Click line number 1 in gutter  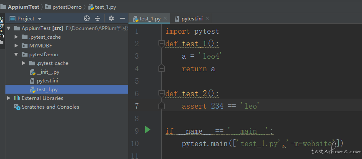pyautogui.click(x=136, y=31)
